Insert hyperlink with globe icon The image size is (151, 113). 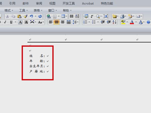[49, 16]
